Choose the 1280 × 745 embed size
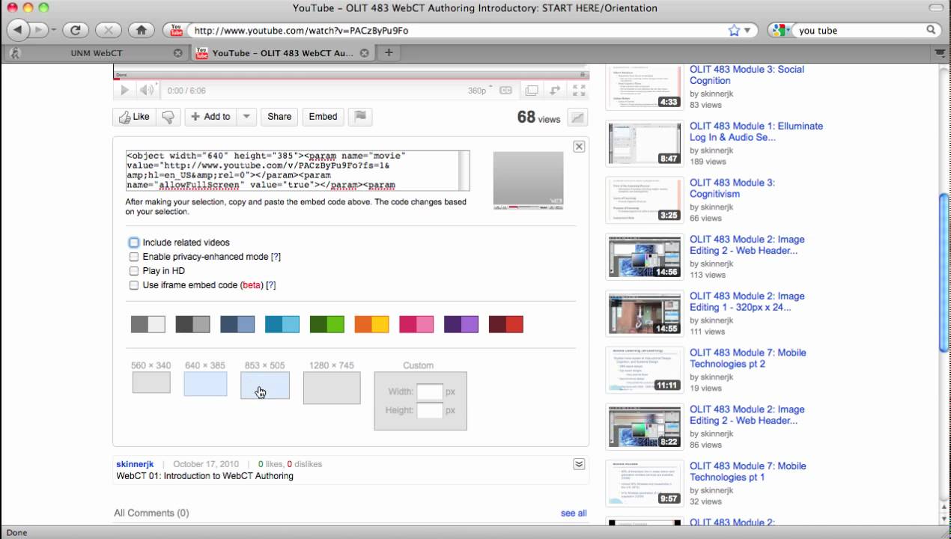 pyautogui.click(x=332, y=388)
